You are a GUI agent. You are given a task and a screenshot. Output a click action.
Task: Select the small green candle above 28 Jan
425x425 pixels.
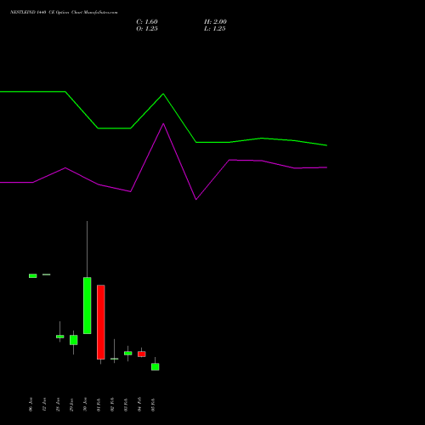60,337
